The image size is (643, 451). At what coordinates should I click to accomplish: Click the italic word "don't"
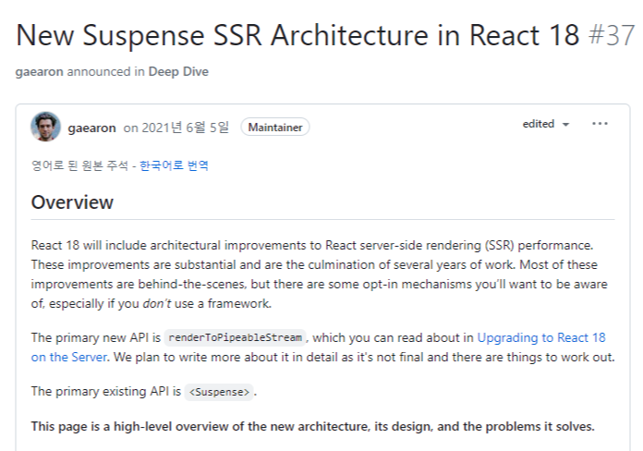(x=157, y=304)
